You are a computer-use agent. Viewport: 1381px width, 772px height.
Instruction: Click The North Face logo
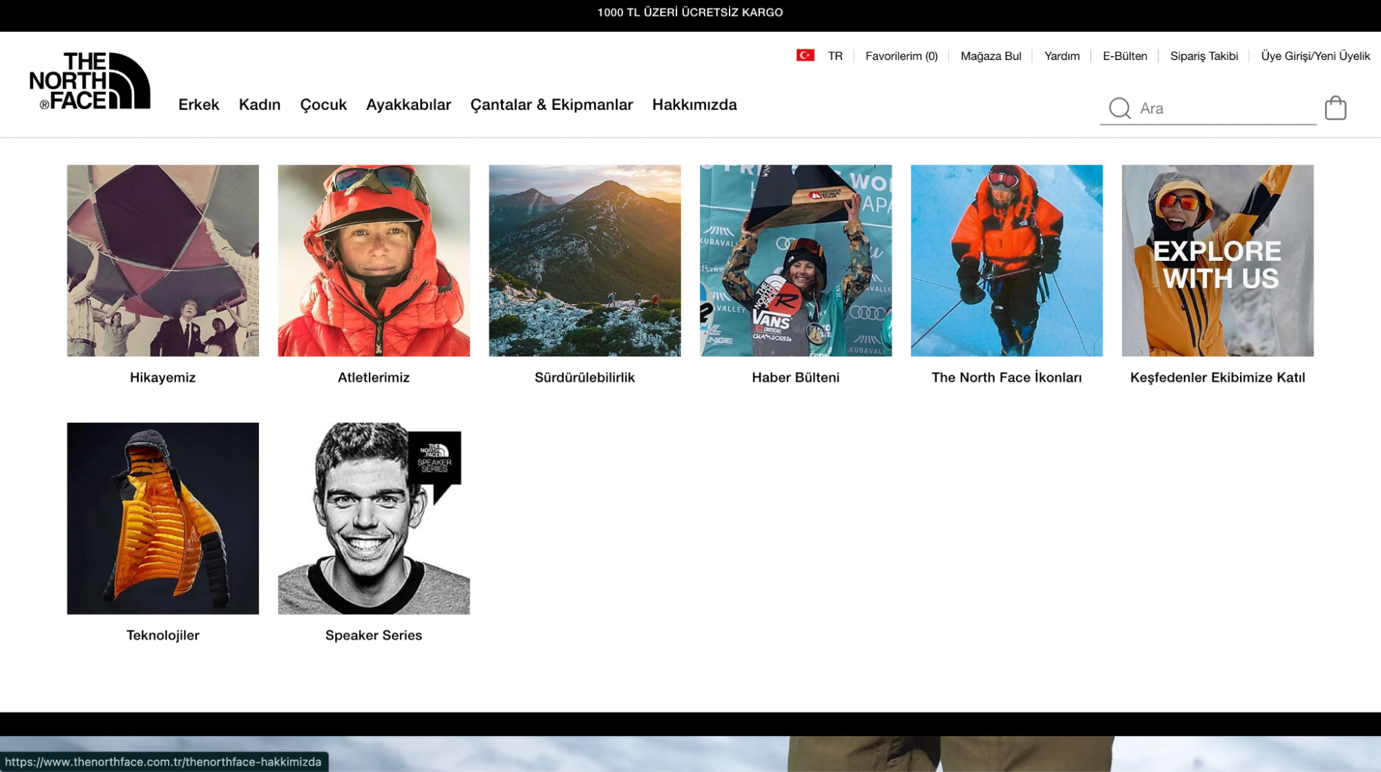coord(90,81)
